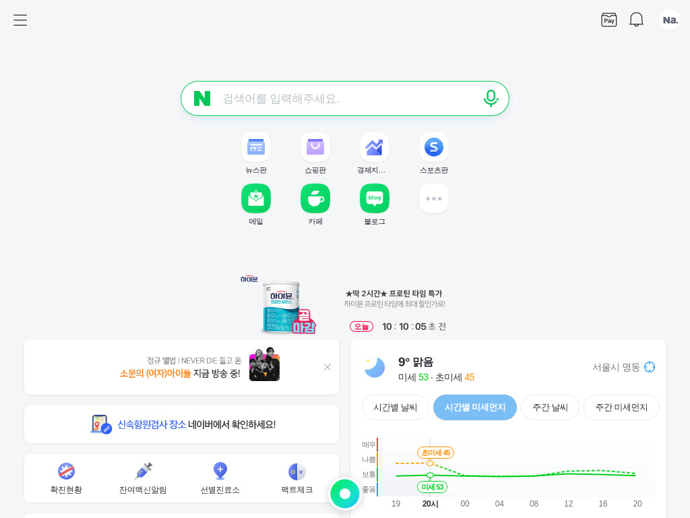Click the 미세 53 chart label
Image resolution: width=690 pixels, height=518 pixels.
coord(432,487)
